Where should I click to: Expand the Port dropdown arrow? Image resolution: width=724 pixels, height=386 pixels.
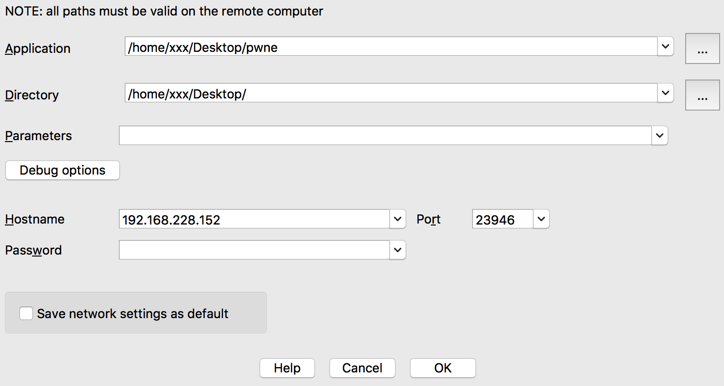(x=542, y=219)
